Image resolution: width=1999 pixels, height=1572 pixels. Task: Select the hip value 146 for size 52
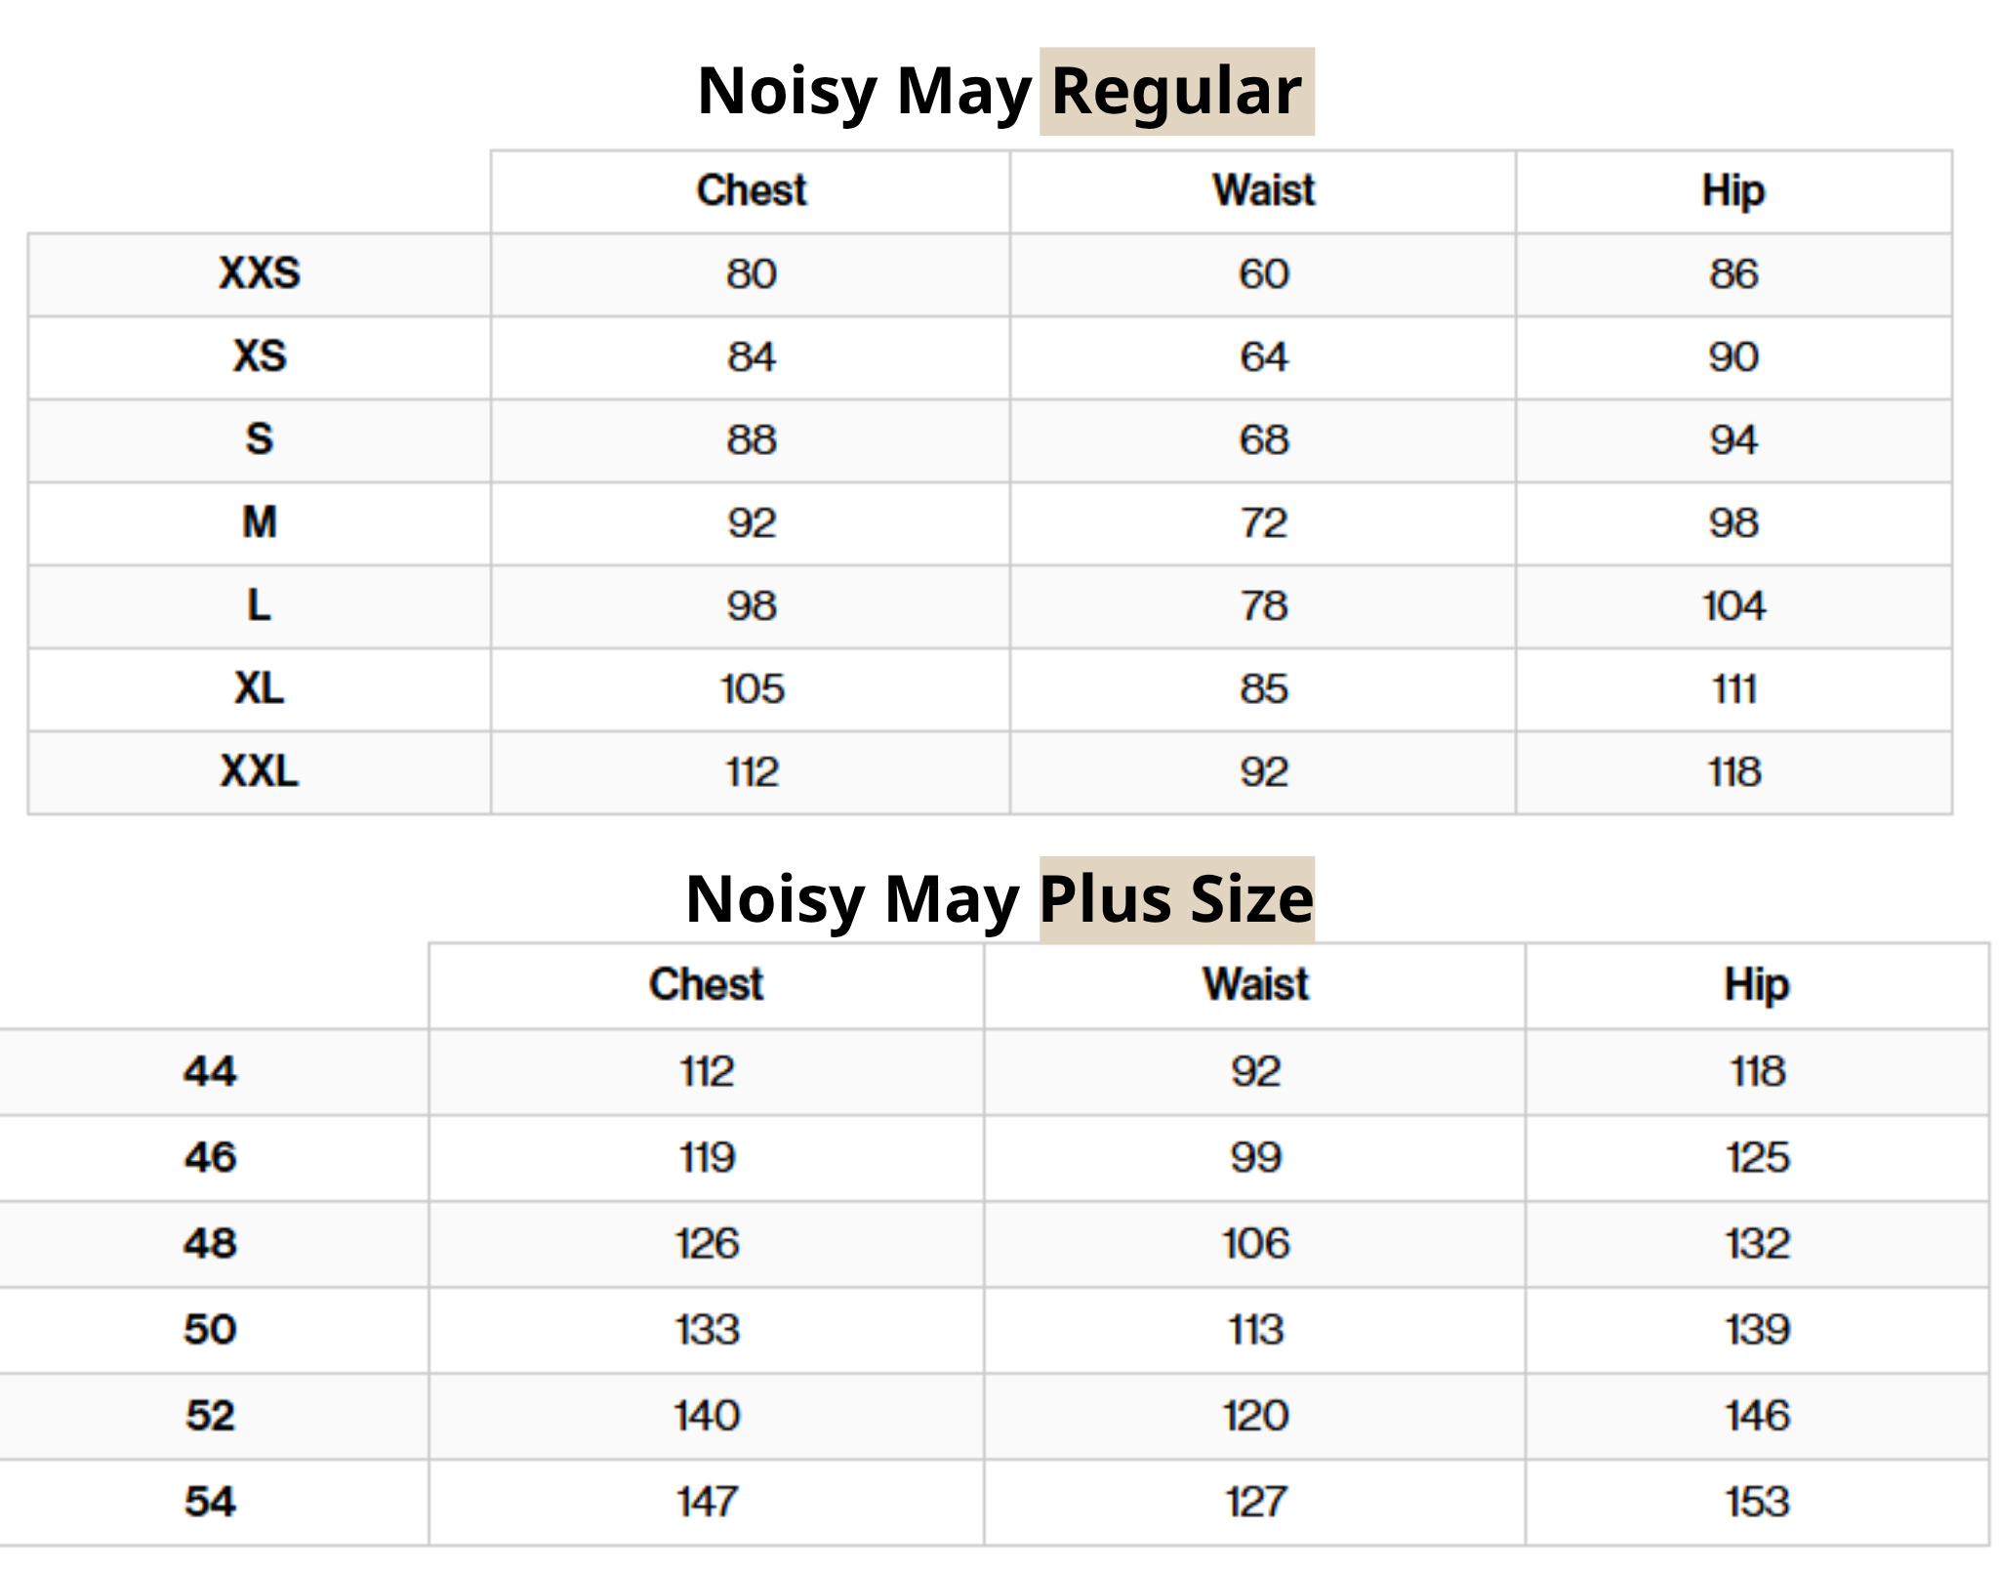click(1757, 1416)
